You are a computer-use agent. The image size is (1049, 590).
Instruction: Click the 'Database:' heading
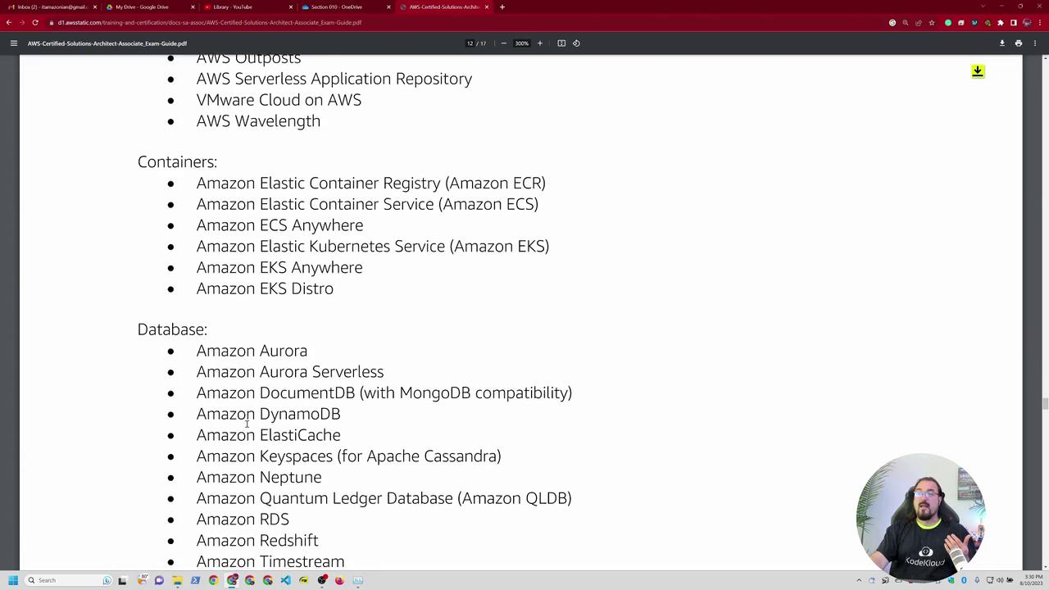tap(172, 329)
